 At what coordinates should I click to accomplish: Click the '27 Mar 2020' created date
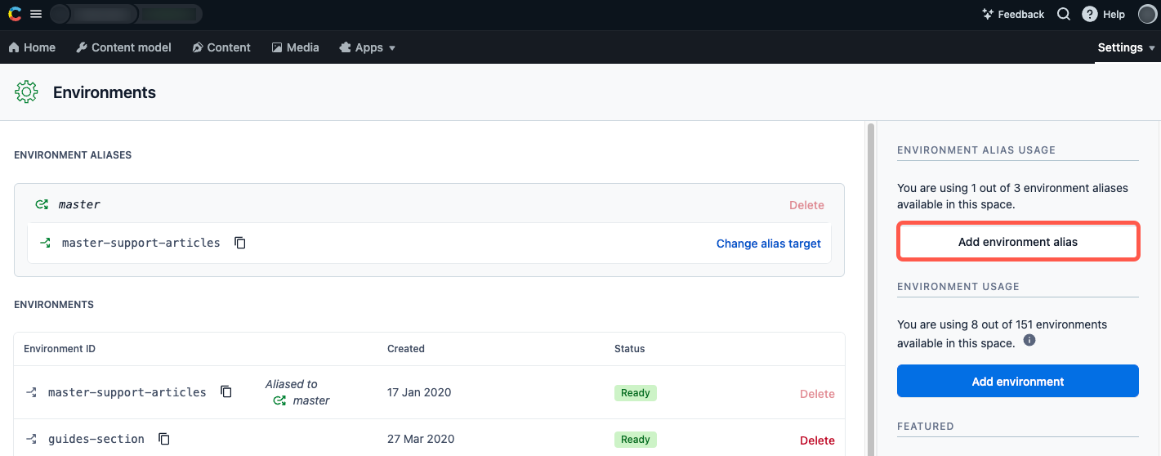pyautogui.click(x=420, y=439)
